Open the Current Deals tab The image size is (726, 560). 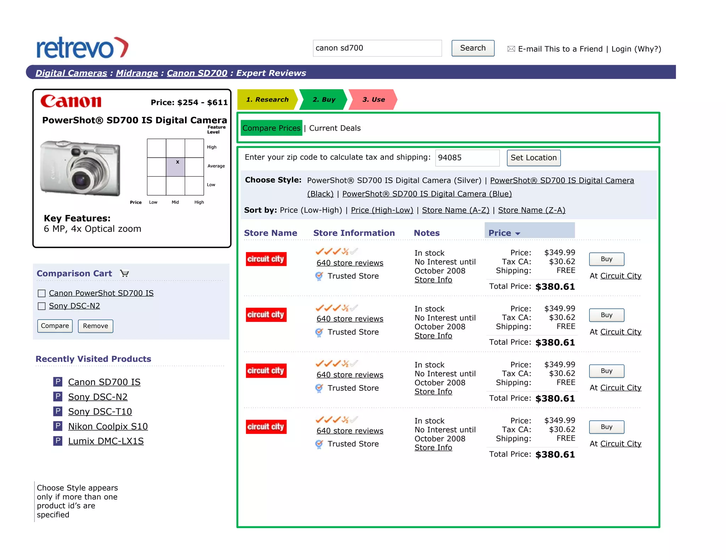coord(335,128)
